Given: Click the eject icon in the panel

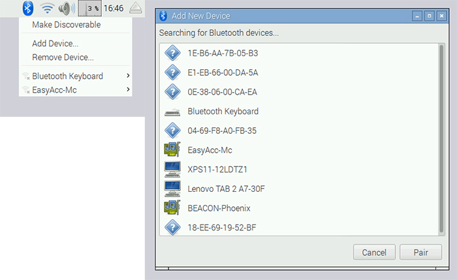Looking at the screenshot, I should point(136,8).
